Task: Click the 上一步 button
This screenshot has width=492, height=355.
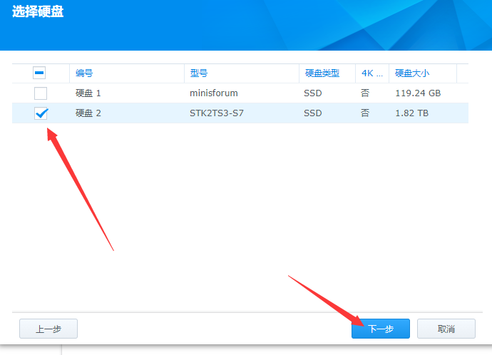Action: point(48,329)
